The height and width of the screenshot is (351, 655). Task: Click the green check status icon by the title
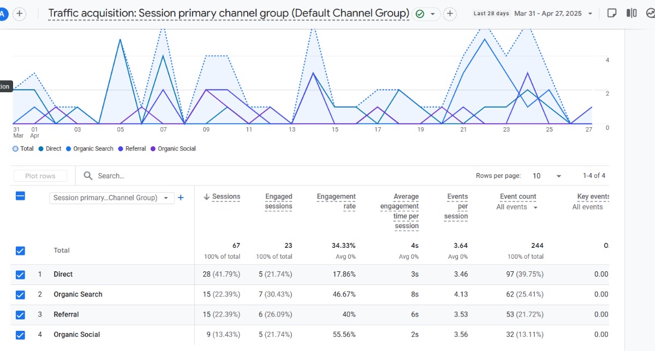pos(420,14)
